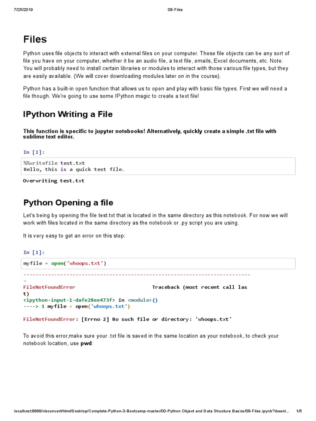
Task: Click the "IPython Writing a File" heading
Action: click(68, 114)
